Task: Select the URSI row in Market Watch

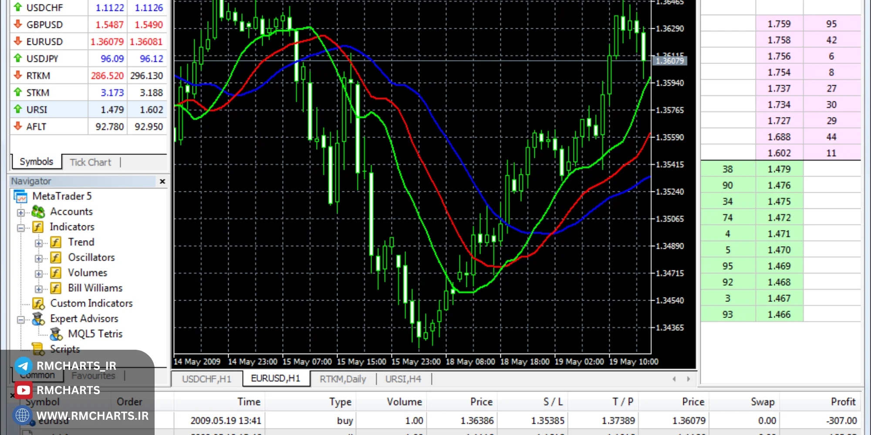Action: click(88, 110)
